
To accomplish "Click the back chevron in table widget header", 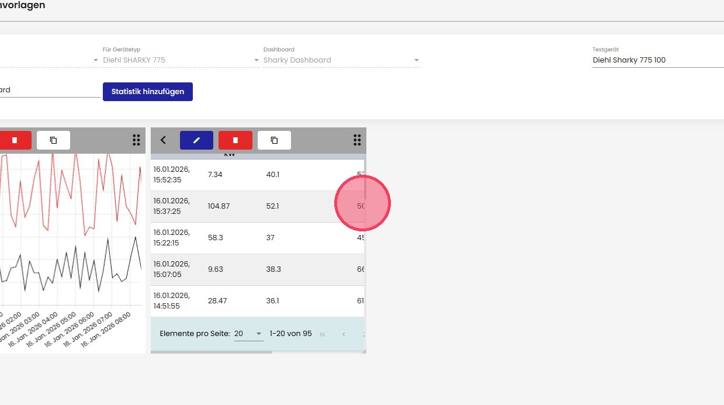I will coord(164,140).
